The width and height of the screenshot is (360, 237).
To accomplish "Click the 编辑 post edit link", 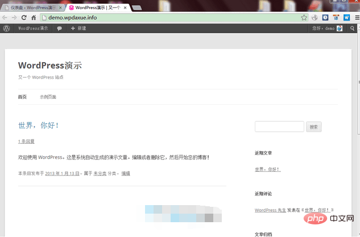I will coord(126,174).
